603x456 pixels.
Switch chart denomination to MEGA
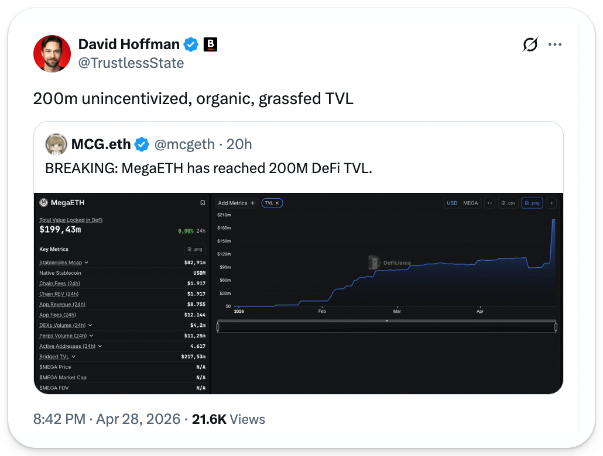(x=471, y=203)
